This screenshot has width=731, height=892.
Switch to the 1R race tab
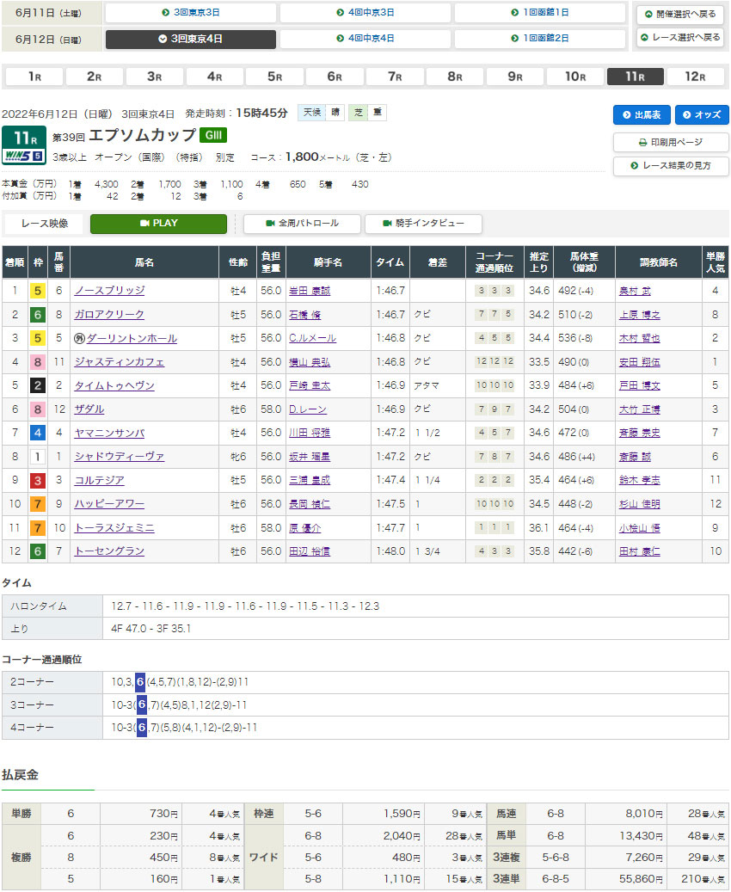[34, 77]
